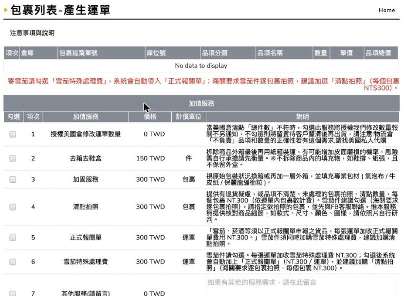Click the 0 TWD price for 授權美國倉修改運單數量
This screenshot has width=404, height=296.
click(x=154, y=134)
